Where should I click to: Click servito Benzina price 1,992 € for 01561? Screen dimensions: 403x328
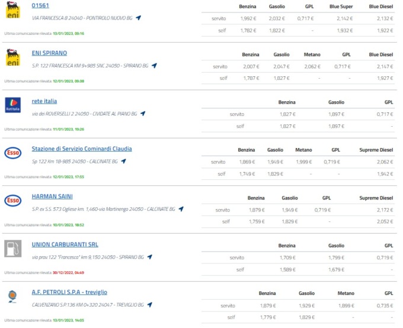click(x=248, y=18)
